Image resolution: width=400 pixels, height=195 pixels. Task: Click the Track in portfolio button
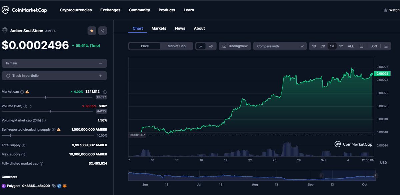pos(54,76)
